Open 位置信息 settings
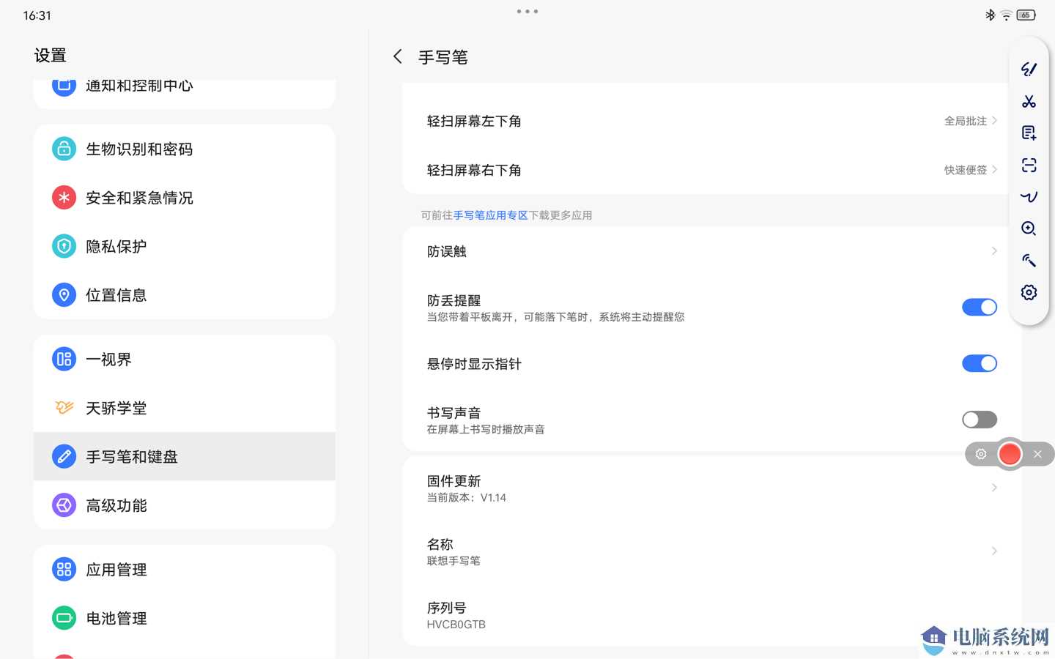Screen dimensions: 1055x659 185,294
